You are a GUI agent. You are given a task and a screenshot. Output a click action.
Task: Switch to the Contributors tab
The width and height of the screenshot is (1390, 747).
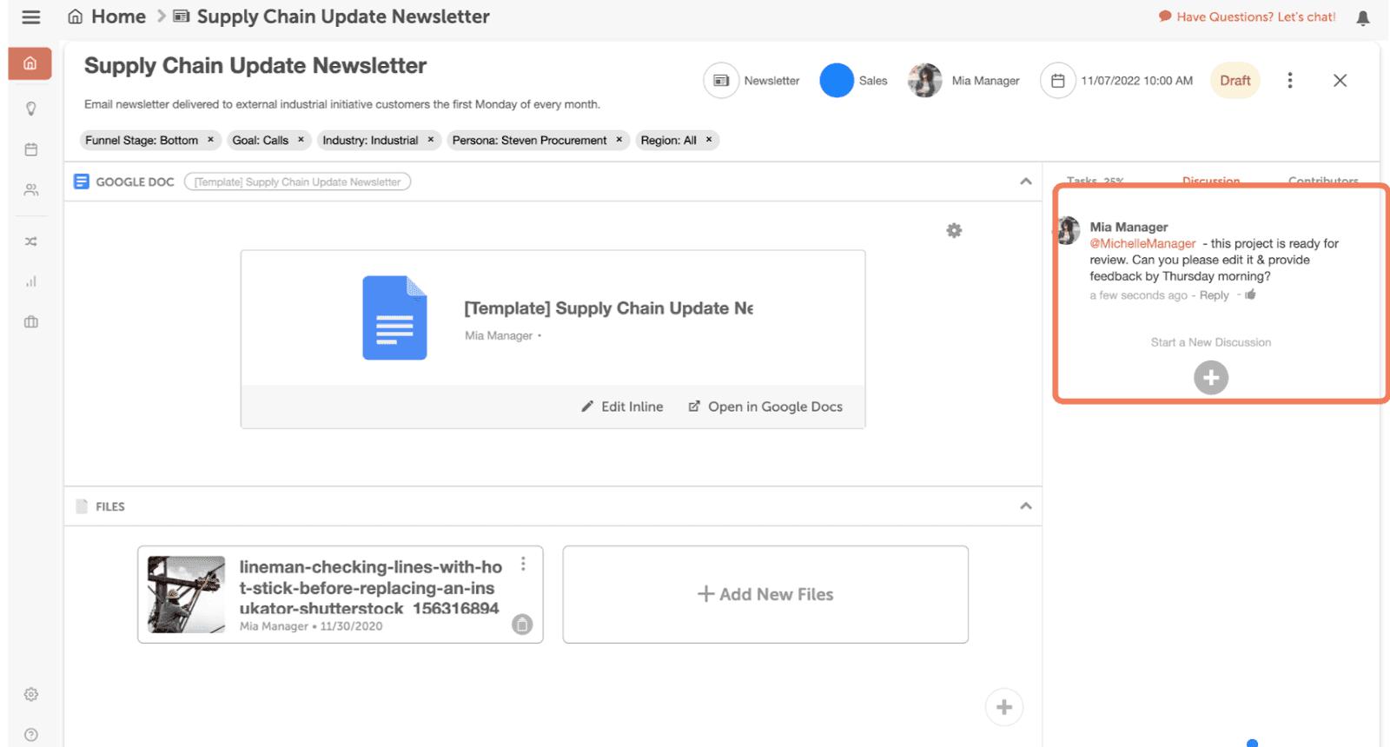coord(1323,181)
